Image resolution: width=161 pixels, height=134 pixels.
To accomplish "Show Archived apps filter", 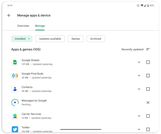I will [x=96, y=39].
